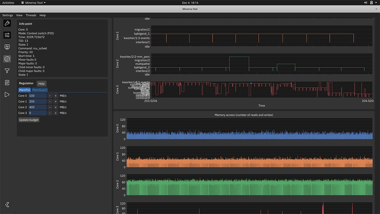
Task: Click the Core 1 budget input field
Action: pos(37,101)
